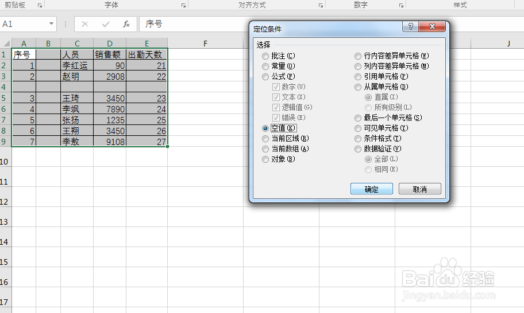Select column A header
The height and width of the screenshot is (313, 524).
click(x=24, y=44)
